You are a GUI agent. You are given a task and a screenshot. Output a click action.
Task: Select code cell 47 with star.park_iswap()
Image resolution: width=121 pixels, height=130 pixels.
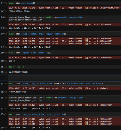point(64,3)
